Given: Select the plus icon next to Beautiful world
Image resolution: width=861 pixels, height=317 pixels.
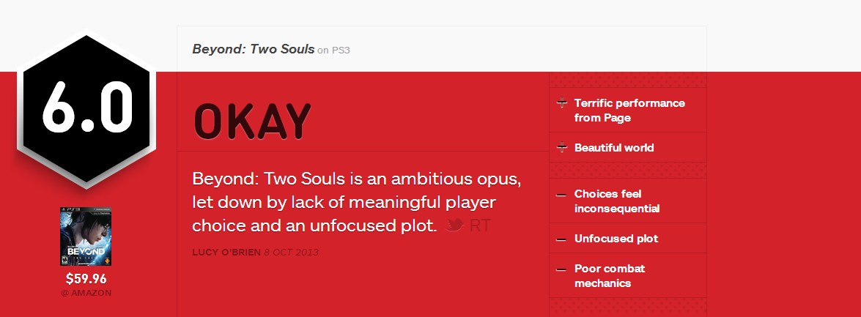Looking at the screenshot, I should [x=562, y=147].
